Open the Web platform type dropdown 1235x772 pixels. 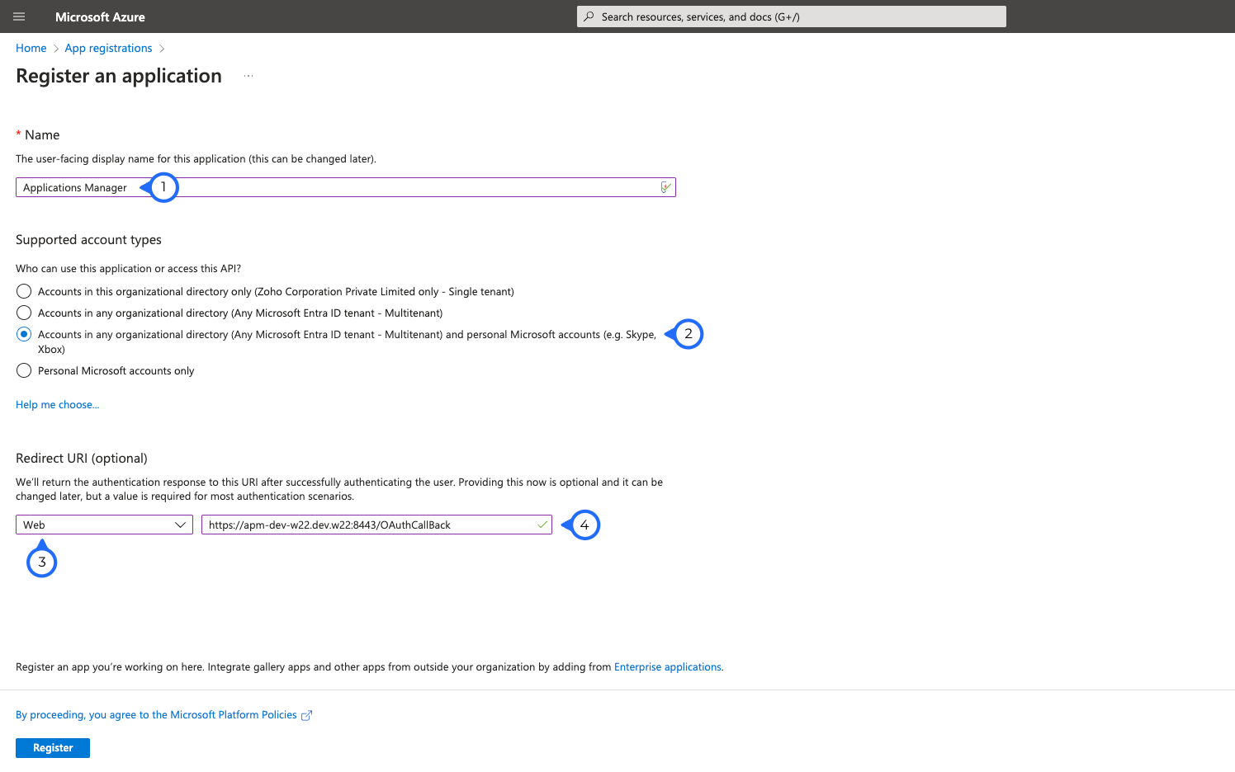tap(104, 525)
